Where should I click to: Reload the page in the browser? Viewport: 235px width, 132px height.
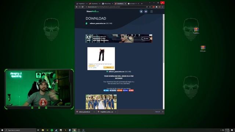point(83,7)
